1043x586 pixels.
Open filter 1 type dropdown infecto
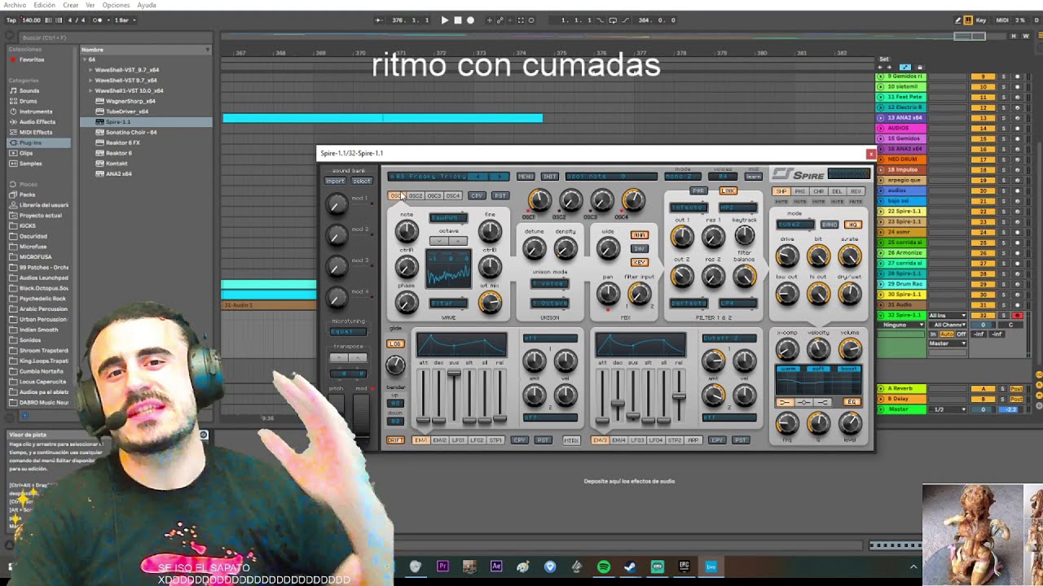(x=689, y=208)
